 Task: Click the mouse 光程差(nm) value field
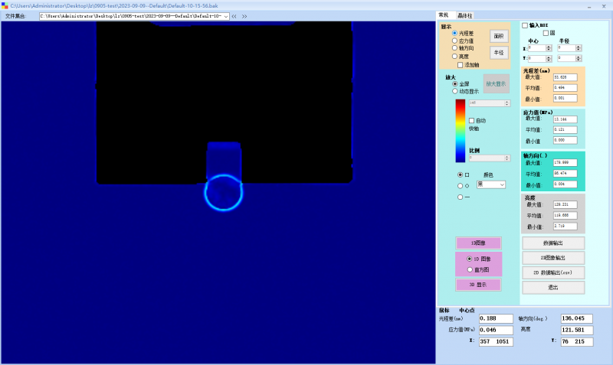click(496, 318)
